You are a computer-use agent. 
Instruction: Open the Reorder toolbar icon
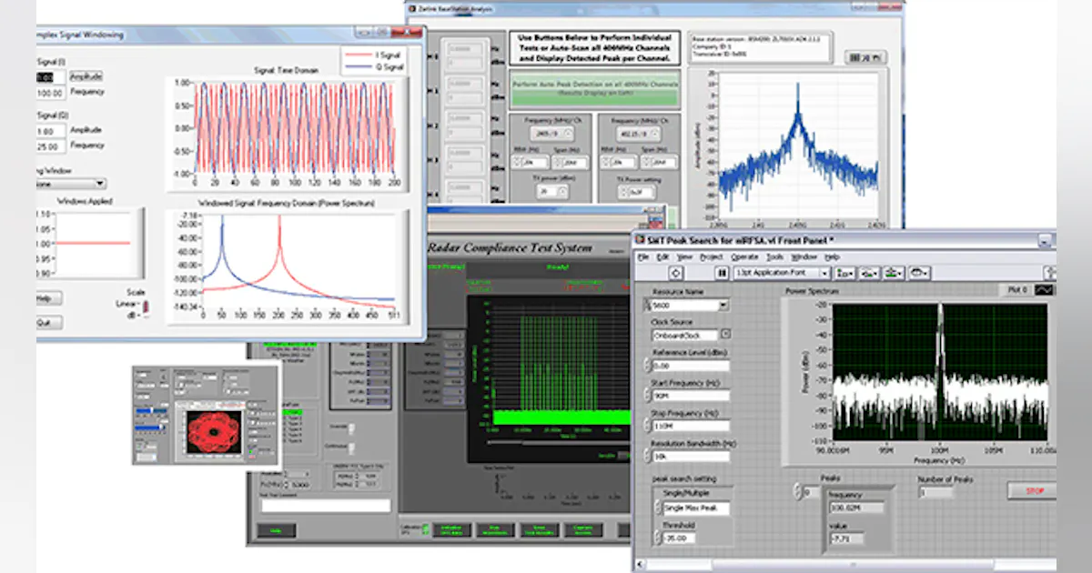click(918, 272)
